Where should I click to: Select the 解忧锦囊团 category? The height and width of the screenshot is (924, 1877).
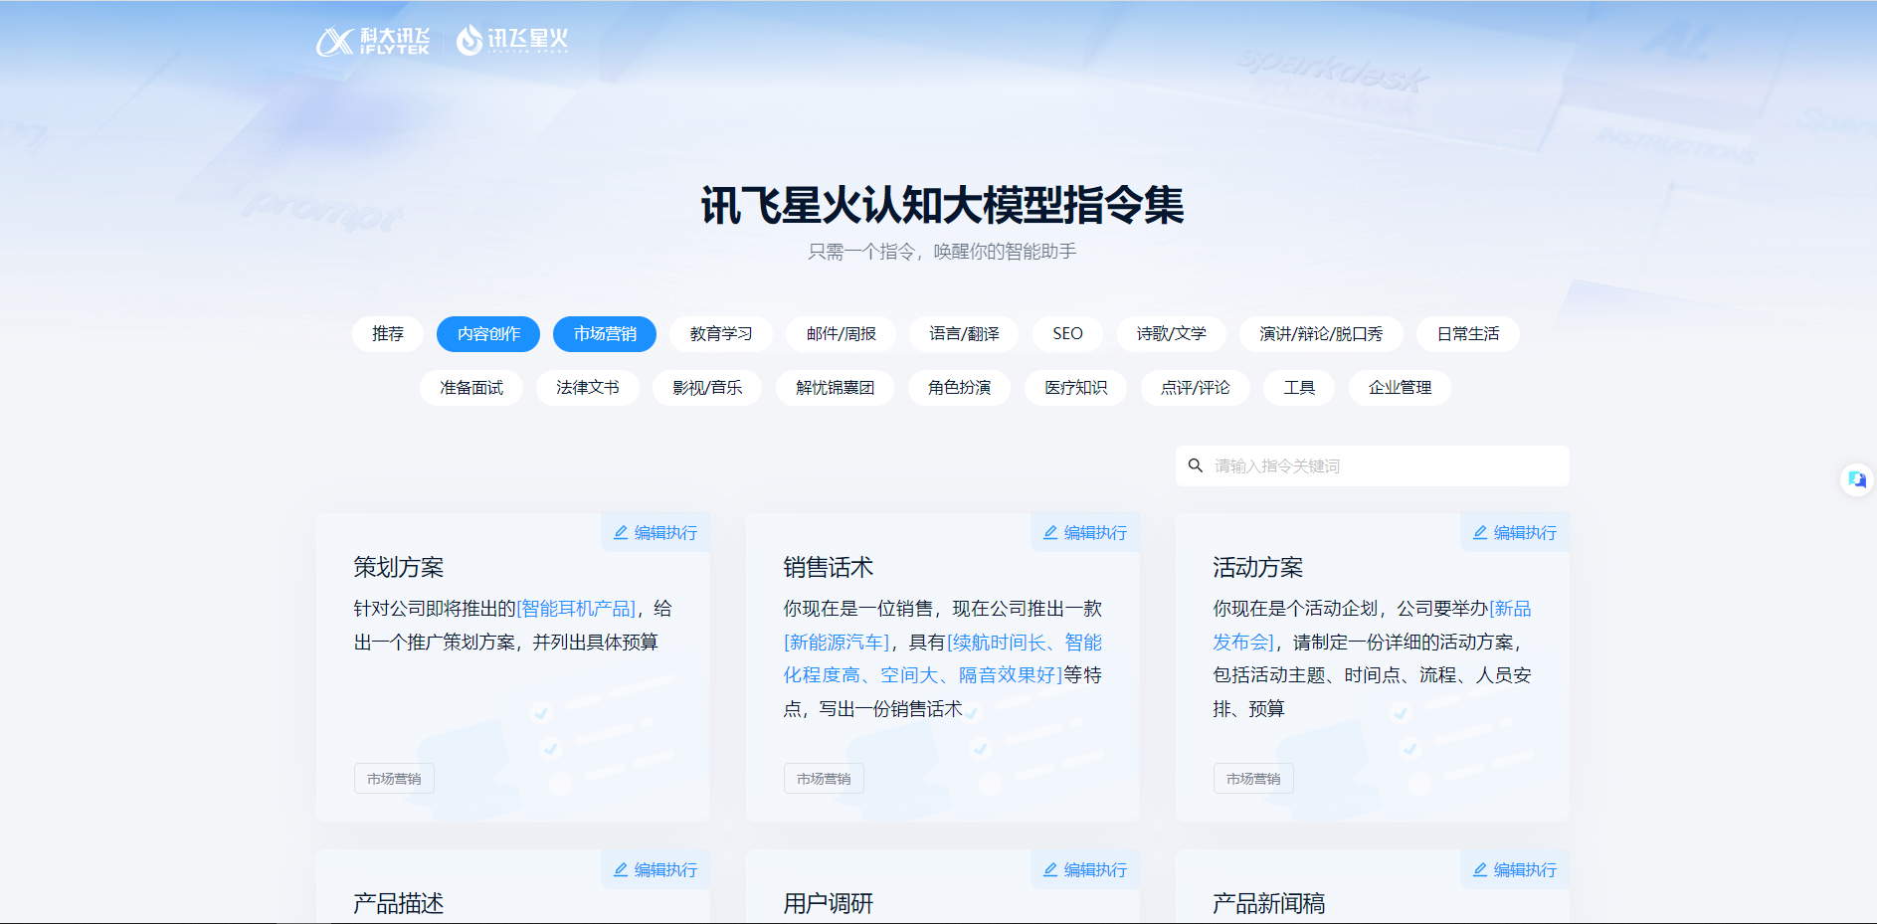tap(836, 388)
